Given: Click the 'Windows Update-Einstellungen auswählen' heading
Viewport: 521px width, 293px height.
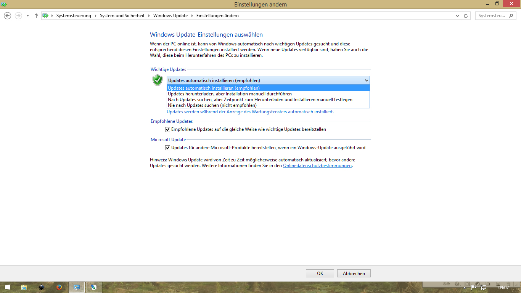Looking at the screenshot, I should pos(206,34).
